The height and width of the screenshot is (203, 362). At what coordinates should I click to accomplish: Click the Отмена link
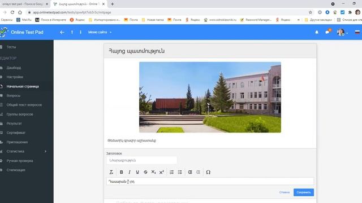pyautogui.click(x=284, y=192)
